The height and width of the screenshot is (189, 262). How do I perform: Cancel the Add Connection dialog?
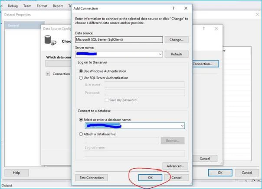click(x=177, y=178)
